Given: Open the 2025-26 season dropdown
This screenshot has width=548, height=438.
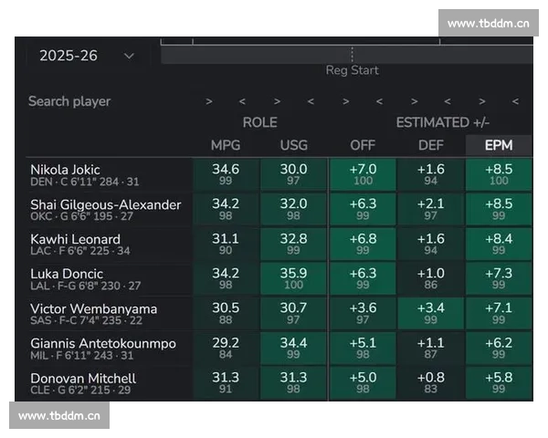Looking at the screenshot, I should pos(86,56).
